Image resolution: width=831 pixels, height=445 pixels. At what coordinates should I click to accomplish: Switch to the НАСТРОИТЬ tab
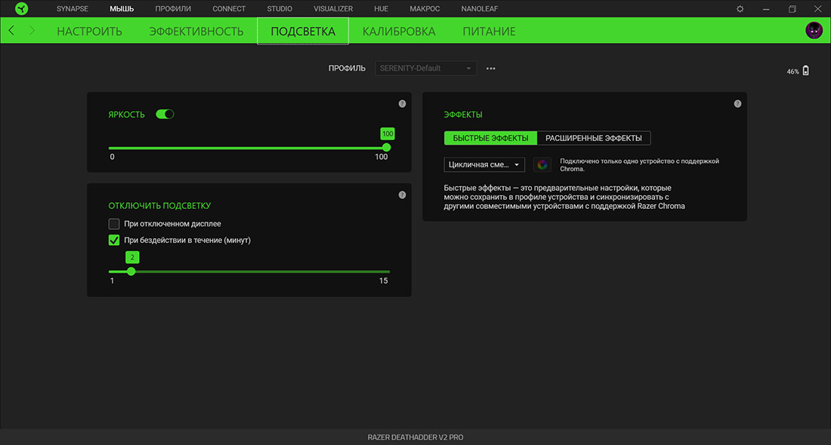pos(90,31)
